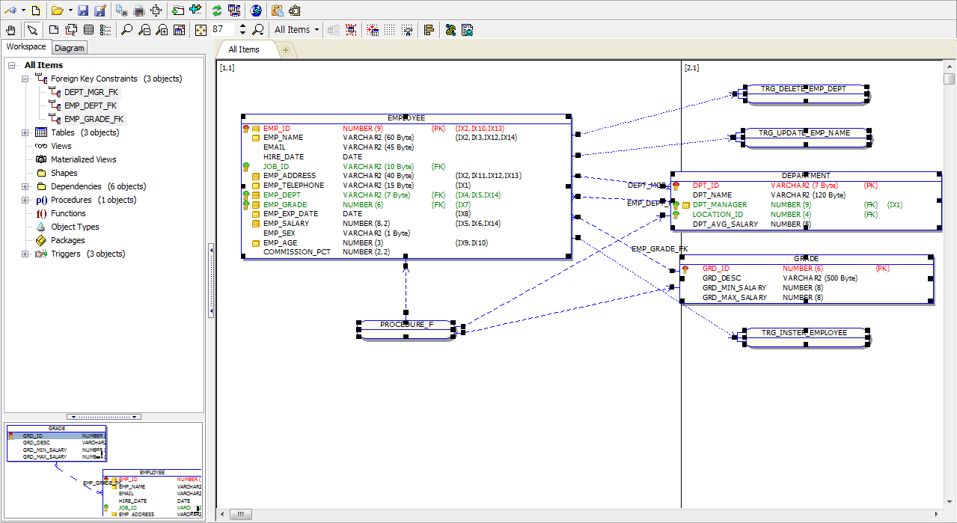Click the Fit to window icon
The width and height of the screenshot is (957, 523).
pos(201,30)
